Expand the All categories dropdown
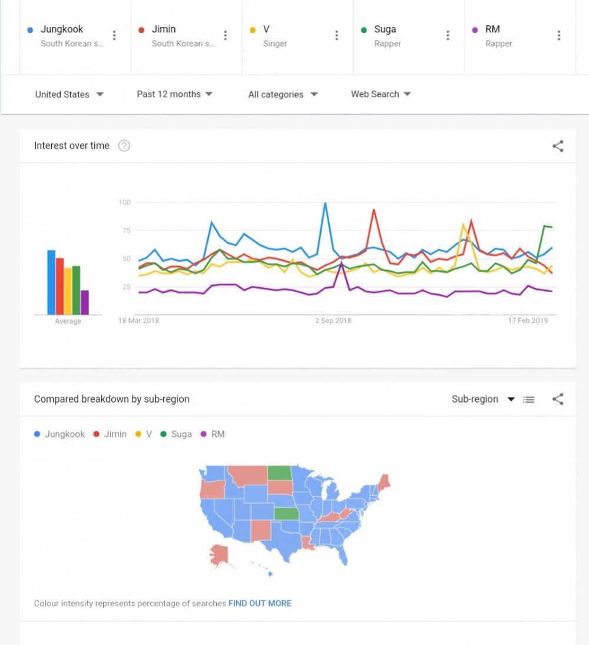This screenshot has width=589, height=645. [283, 94]
